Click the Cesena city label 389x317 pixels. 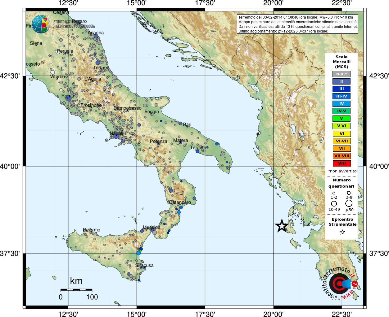click(61, 13)
